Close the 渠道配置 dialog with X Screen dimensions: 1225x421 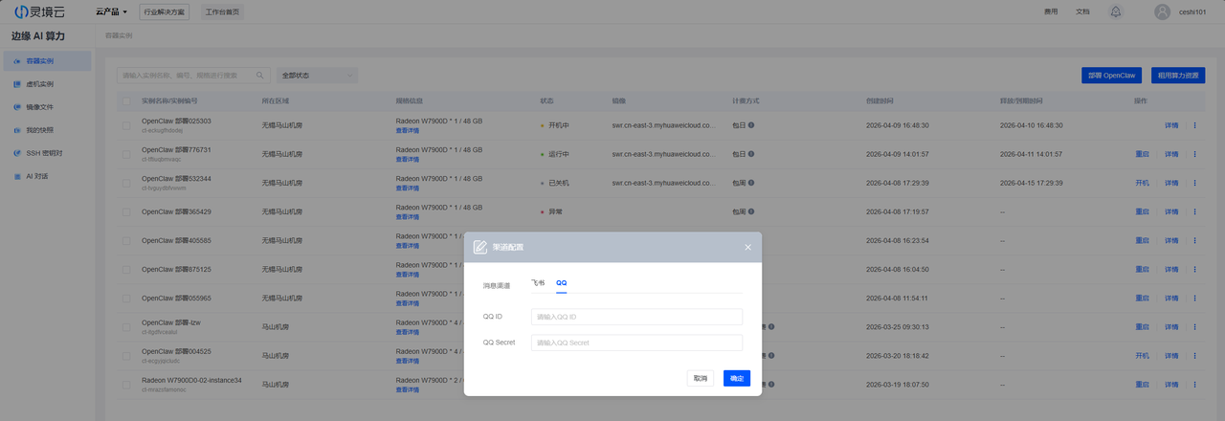pos(747,247)
